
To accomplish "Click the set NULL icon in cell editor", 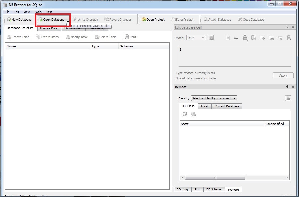I will point(280,38).
